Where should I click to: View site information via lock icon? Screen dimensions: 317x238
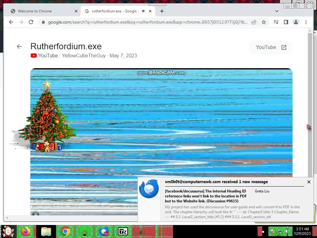click(43, 22)
